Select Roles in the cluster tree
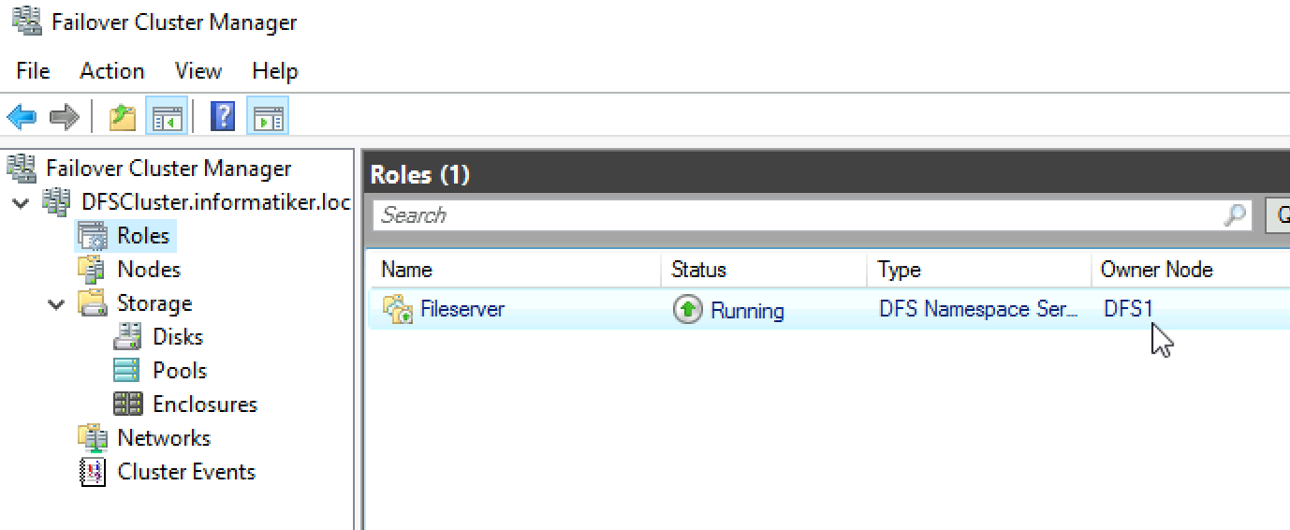The width and height of the screenshot is (1290, 530). 125,235
